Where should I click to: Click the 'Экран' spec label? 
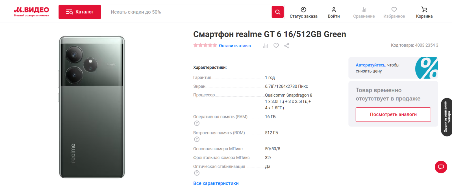(x=199, y=86)
